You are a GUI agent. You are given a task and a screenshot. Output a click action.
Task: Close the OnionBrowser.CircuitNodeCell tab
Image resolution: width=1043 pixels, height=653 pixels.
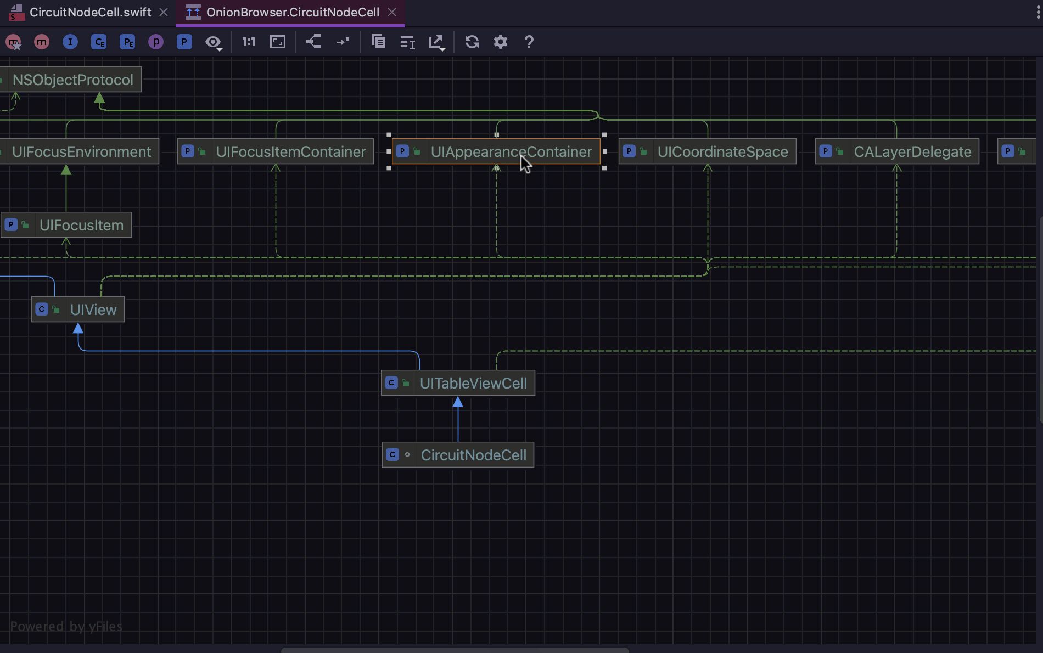[x=392, y=12]
